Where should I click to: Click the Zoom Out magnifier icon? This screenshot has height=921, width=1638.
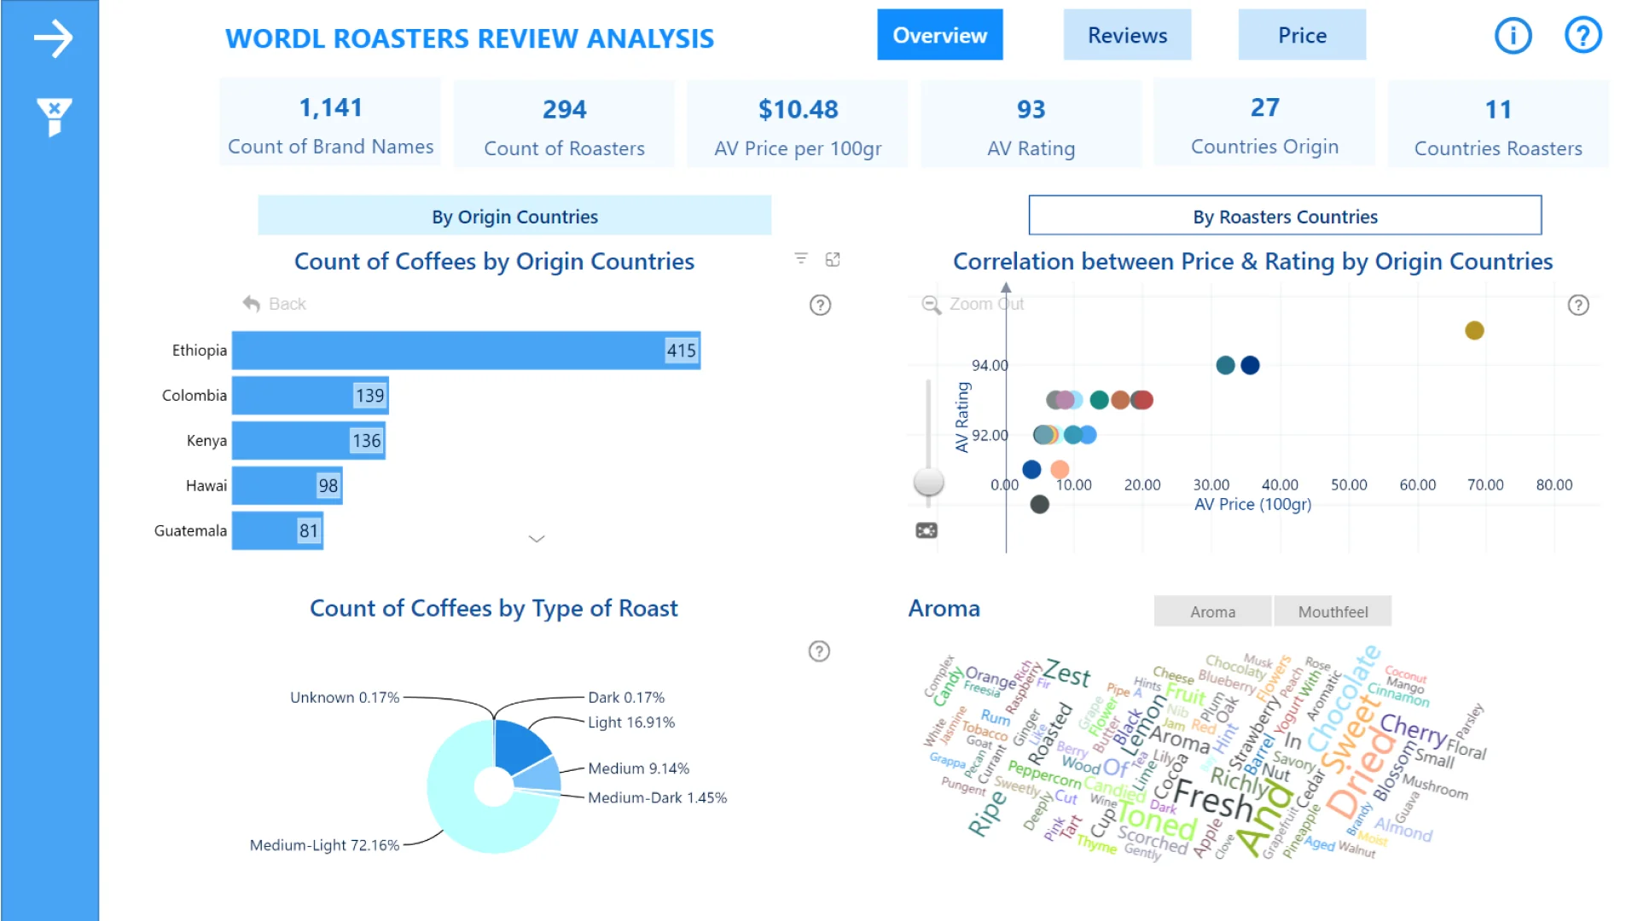tap(931, 304)
